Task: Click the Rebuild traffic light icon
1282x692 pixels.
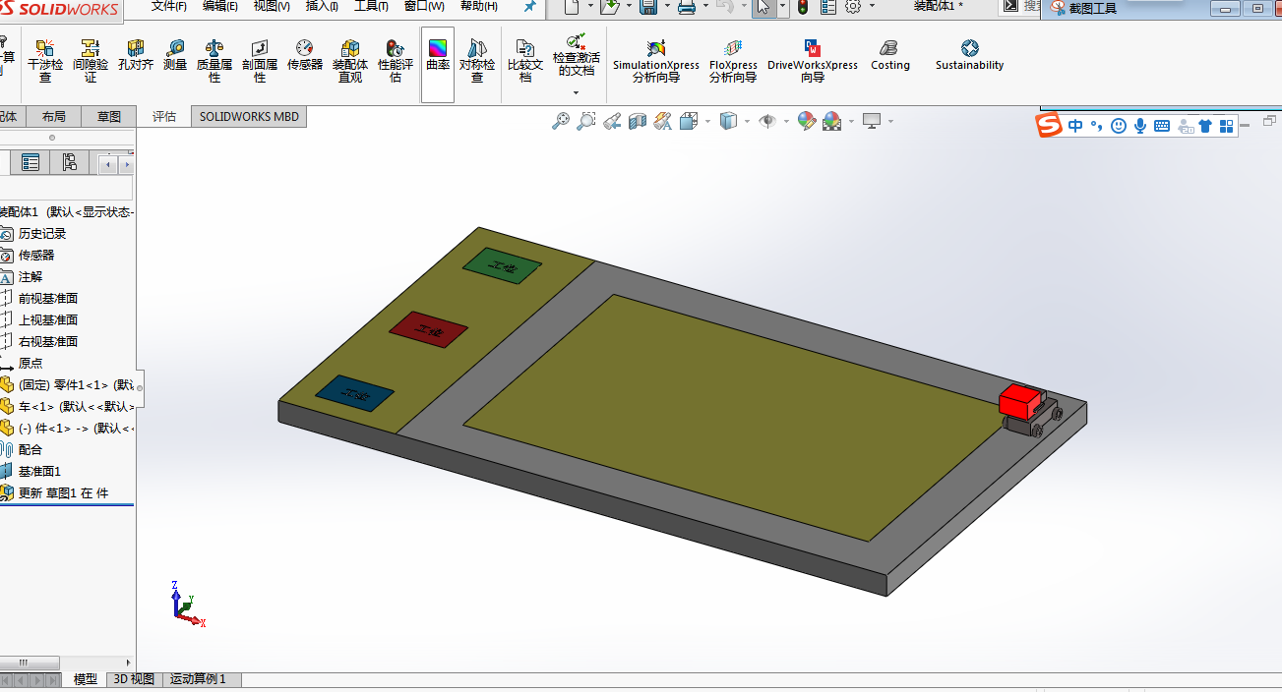Action: (803, 7)
